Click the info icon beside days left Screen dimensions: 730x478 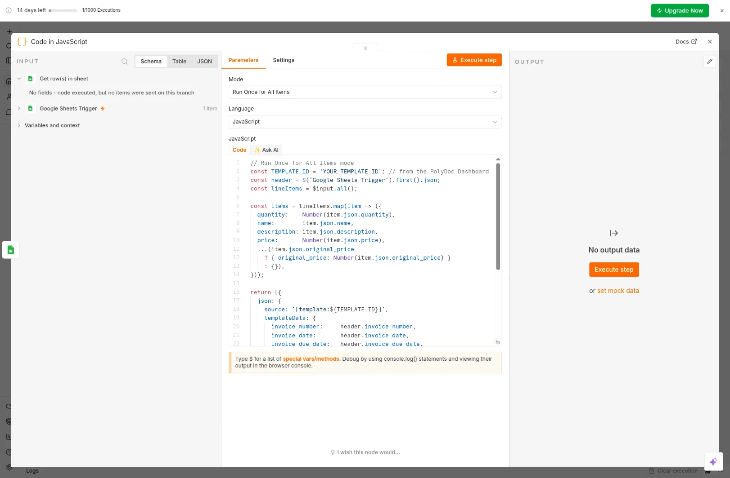(9, 10)
